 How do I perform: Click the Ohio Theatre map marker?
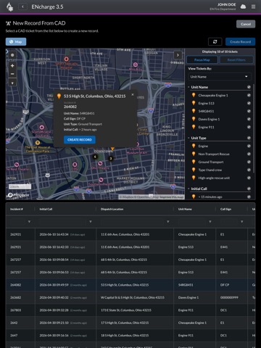tap(100, 164)
